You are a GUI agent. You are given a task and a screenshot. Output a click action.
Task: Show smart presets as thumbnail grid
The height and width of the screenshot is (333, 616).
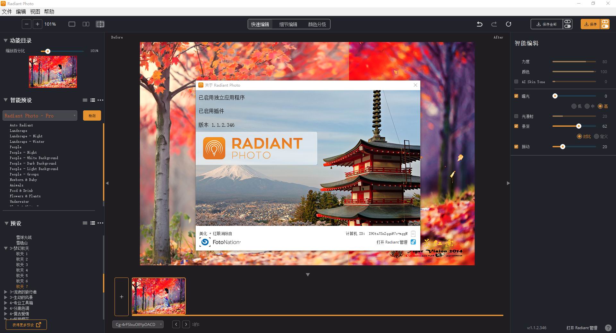click(85, 100)
